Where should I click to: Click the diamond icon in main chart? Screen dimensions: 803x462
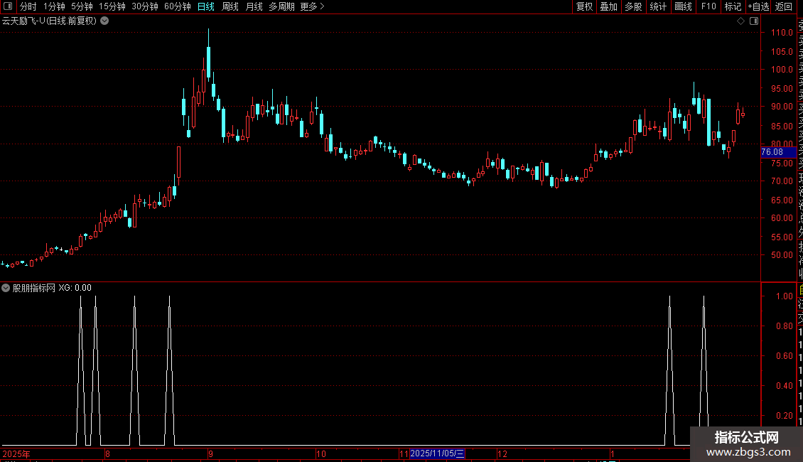(x=740, y=21)
